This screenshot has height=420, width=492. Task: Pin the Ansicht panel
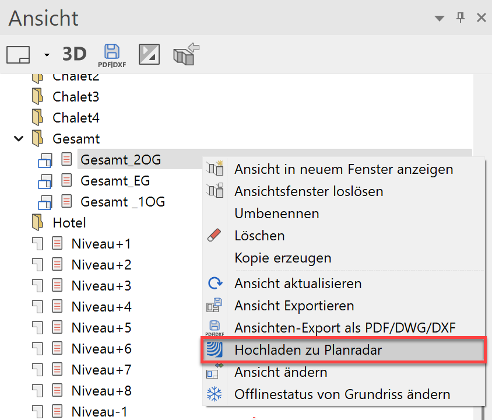point(461,17)
